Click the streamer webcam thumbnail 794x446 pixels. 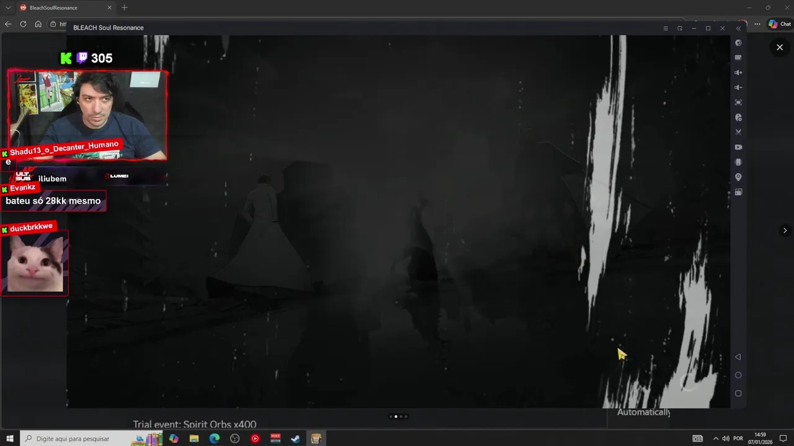click(87, 115)
